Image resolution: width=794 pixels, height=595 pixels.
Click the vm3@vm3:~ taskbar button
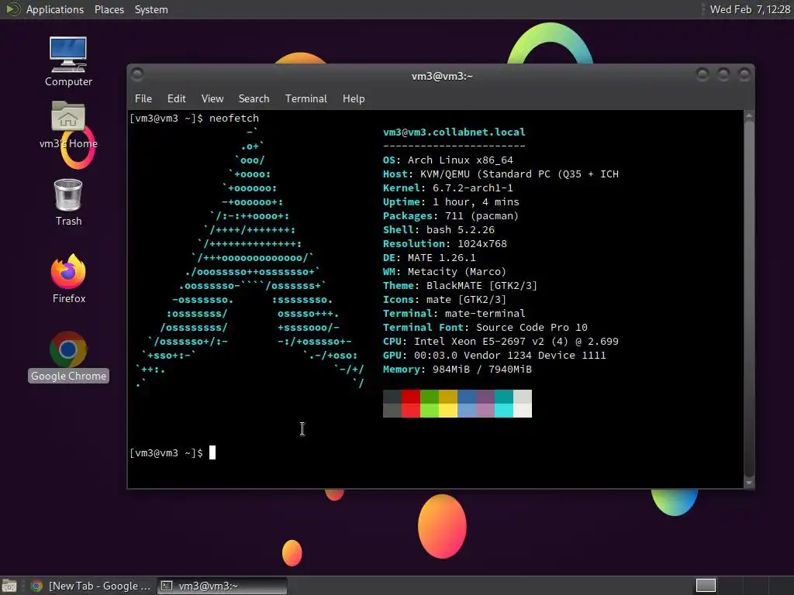pos(222,586)
